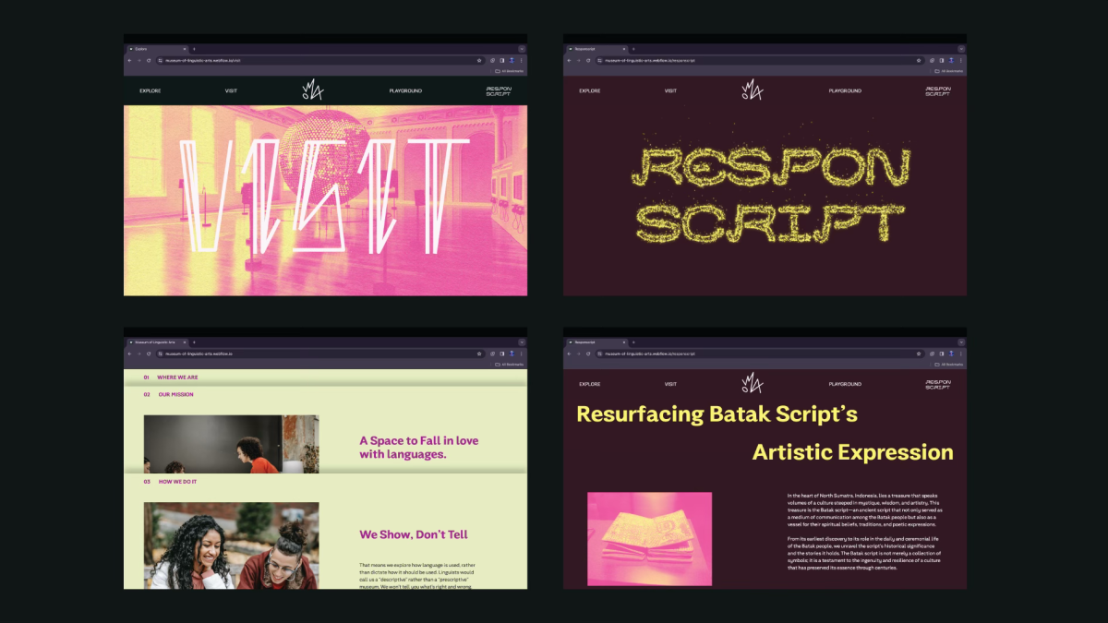Collapse the HOW WE DO IT section
The width and height of the screenshot is (1108, 623).
(x=177, y=482)
